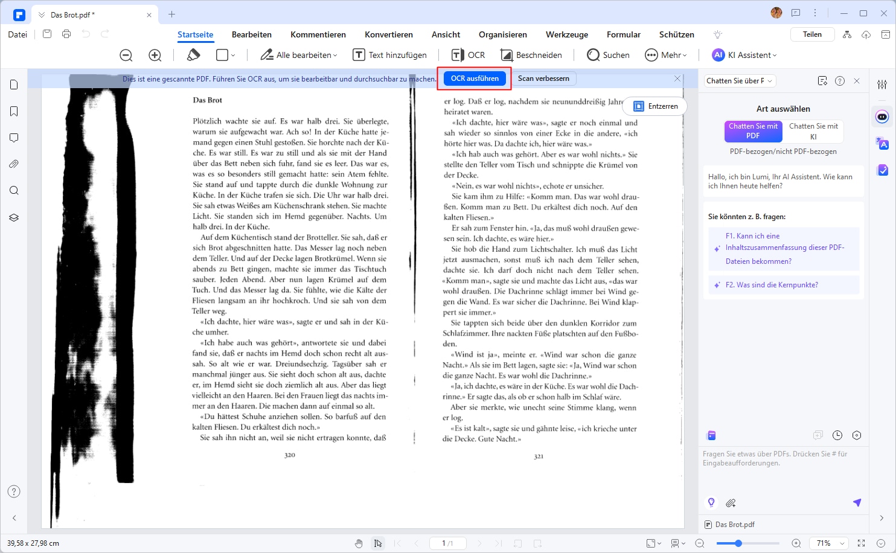Open the Organisieren tab
Image resolution: width=896 pixels, height=553 pixels.
[503, 34]
